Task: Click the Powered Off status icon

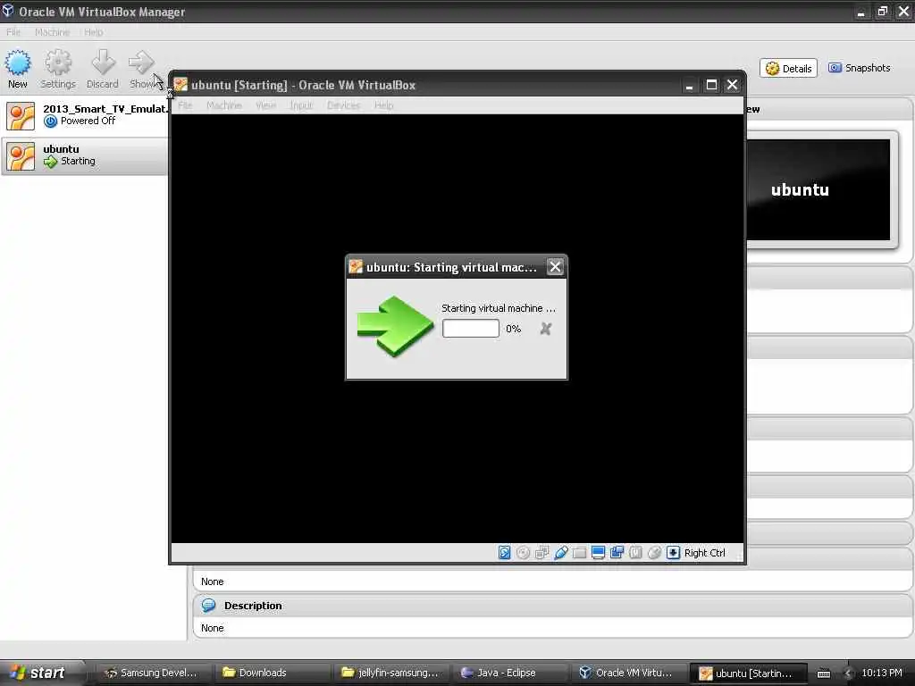Action: click(x=51, y=121)
